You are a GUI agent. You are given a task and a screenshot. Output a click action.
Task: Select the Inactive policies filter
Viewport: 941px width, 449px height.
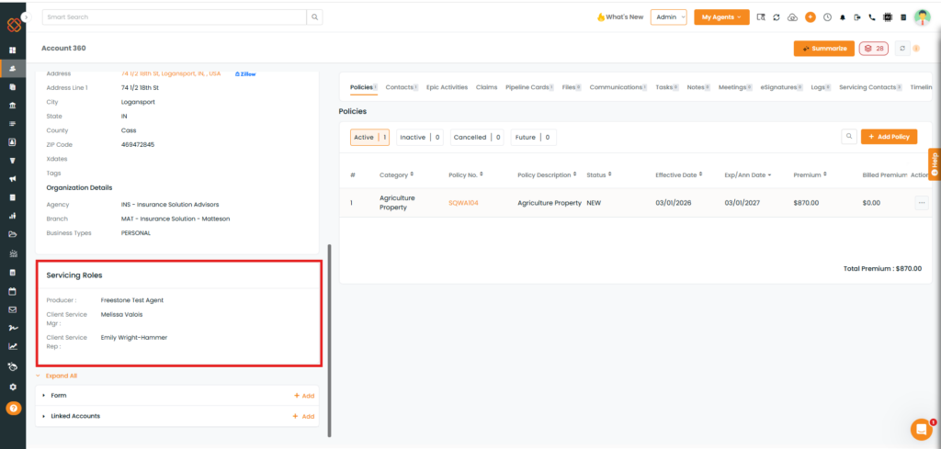coord(419,138)
